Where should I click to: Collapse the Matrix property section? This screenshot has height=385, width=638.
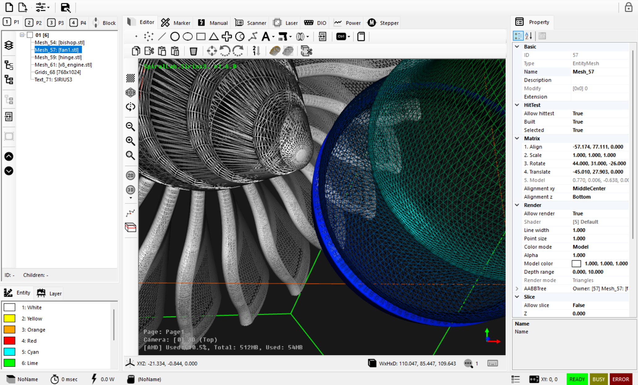517,138
